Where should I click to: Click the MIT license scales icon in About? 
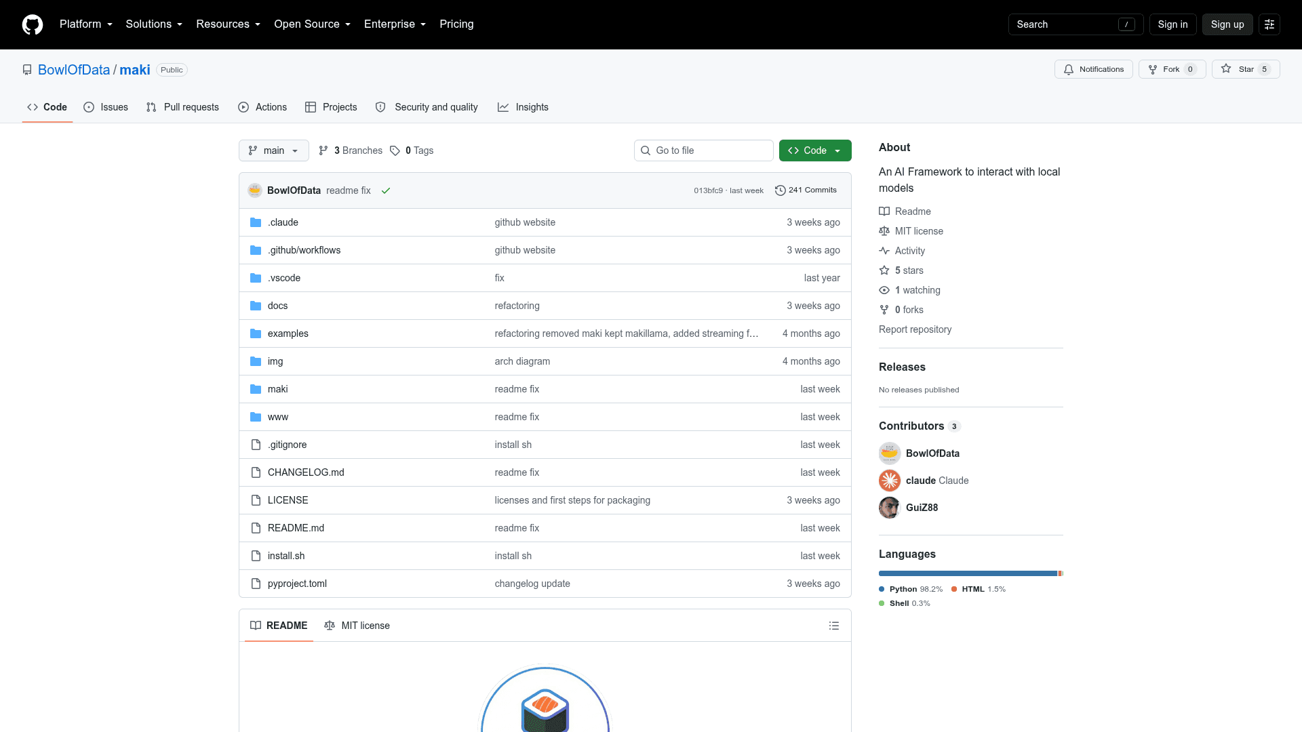884,231
